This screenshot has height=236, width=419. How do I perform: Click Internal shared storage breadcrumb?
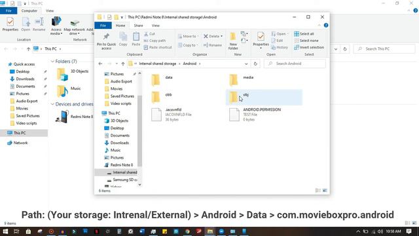pyautogui.click(x=157, y=64)
